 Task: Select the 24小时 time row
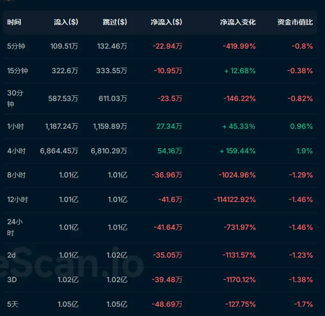pyautogui.click(x=160, y=228)
